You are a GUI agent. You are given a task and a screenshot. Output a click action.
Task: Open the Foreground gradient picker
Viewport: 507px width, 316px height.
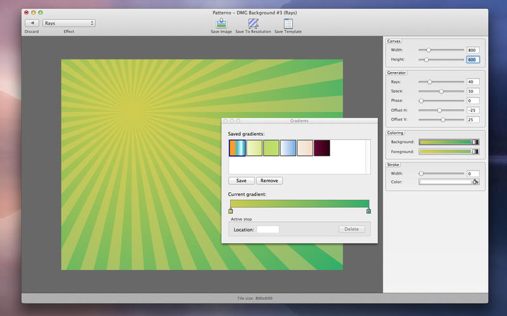[x=449, y=152]
